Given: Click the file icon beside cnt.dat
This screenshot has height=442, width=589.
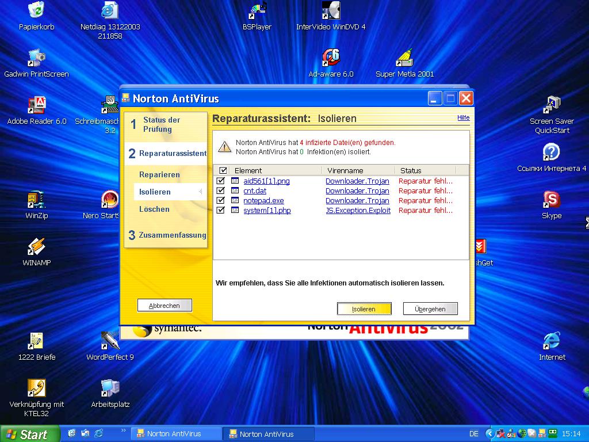Looking at the screenshot, I should point(235,190).
